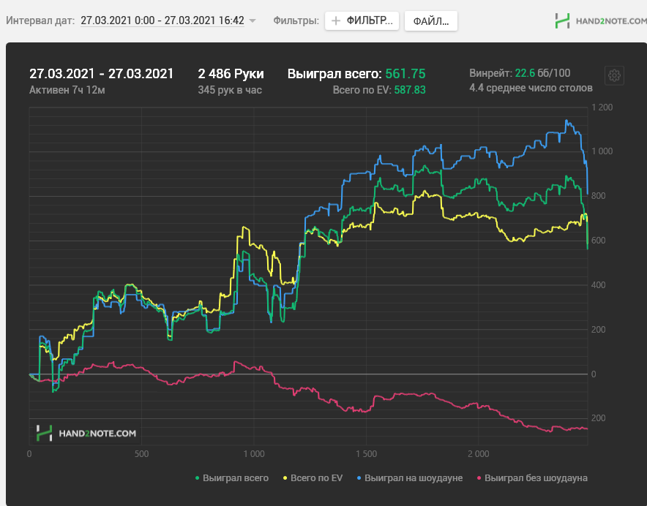Image resolution: width=647 pixels, height=506 pixels.
Task: Open the date range 27.03.2021 selector
Action: (162, 20)
